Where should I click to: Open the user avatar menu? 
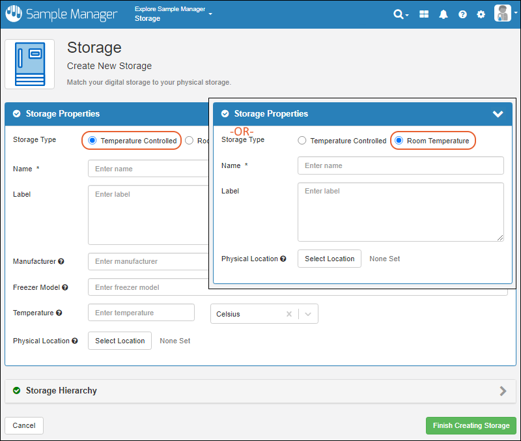503,14
